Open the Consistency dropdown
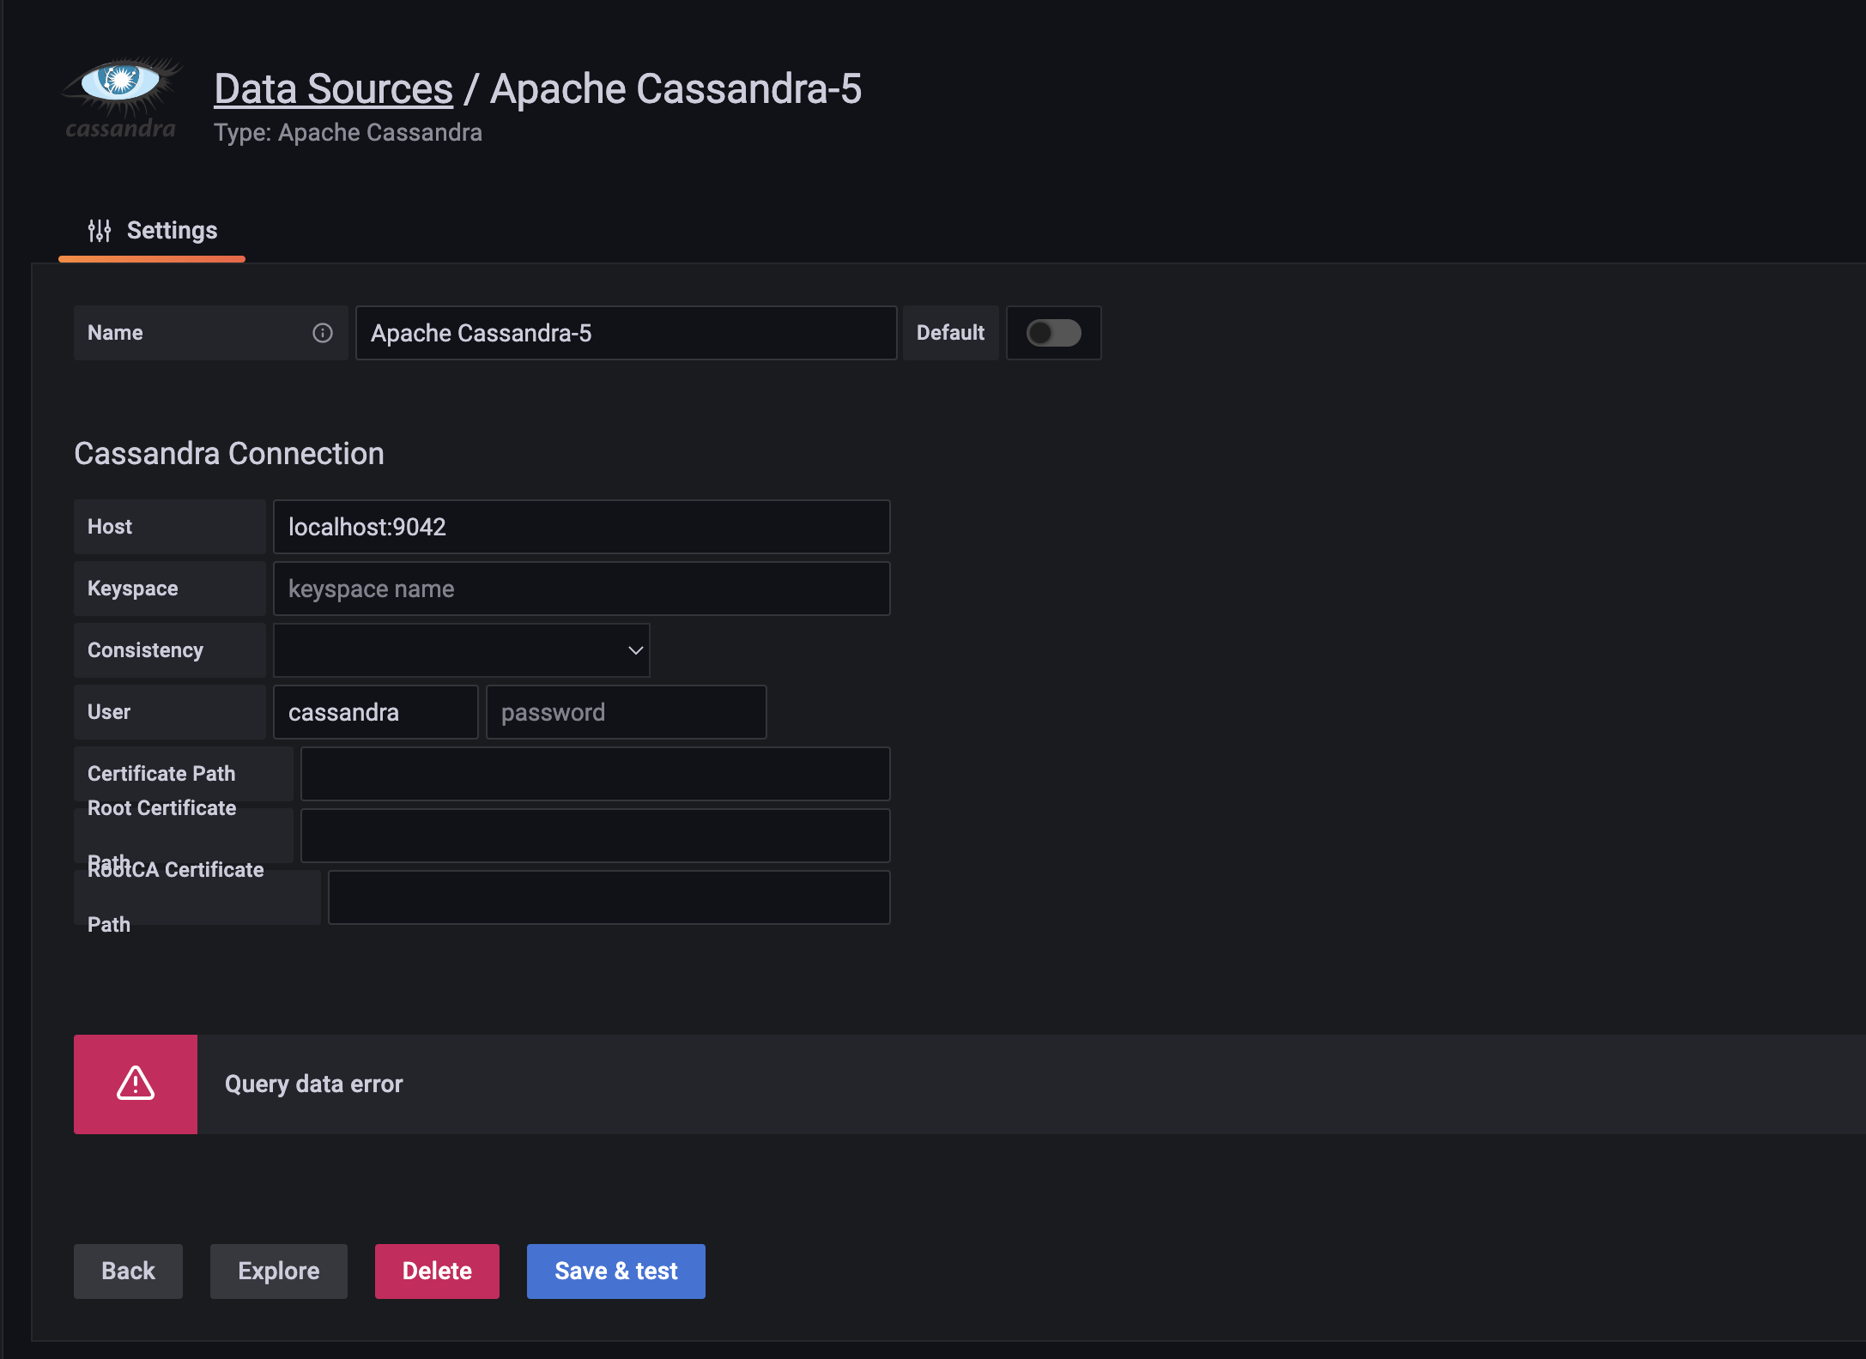1866x1359 pixels. tap(460, 650)
